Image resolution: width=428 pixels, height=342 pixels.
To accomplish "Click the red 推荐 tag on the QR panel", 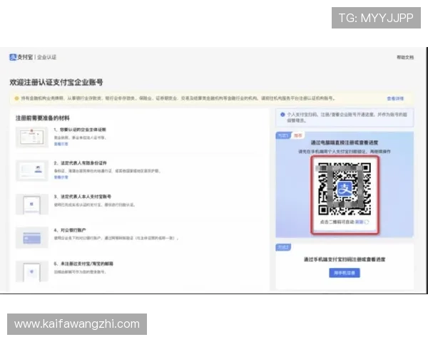I will coord(297,135).
